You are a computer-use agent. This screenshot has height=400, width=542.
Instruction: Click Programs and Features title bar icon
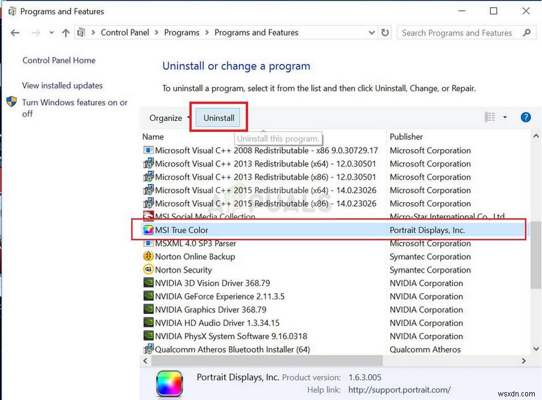12,11
